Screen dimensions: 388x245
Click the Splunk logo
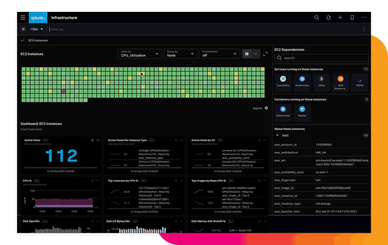pos(38,18)
